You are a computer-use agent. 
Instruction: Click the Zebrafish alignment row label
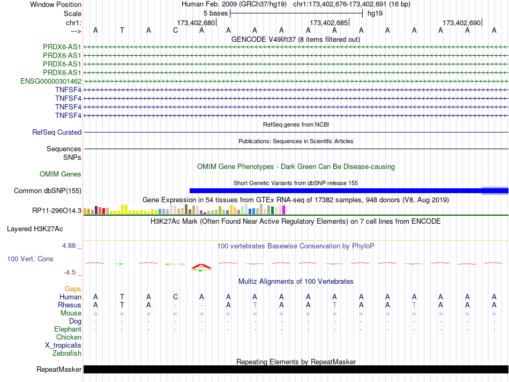(x=67, y=353)
